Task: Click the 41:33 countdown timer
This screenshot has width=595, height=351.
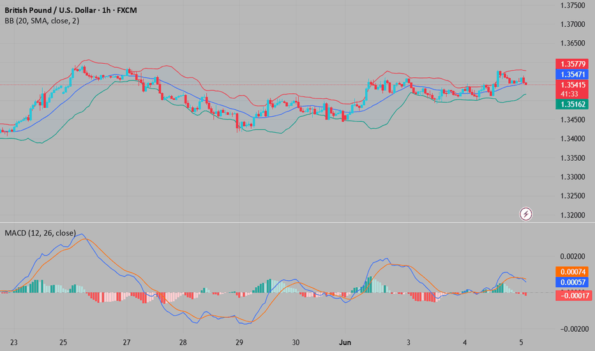Action: (569, 94)
